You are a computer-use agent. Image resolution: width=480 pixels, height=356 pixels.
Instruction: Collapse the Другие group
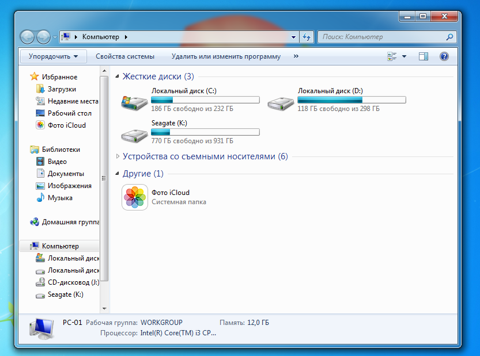click(x=117, y=173)
